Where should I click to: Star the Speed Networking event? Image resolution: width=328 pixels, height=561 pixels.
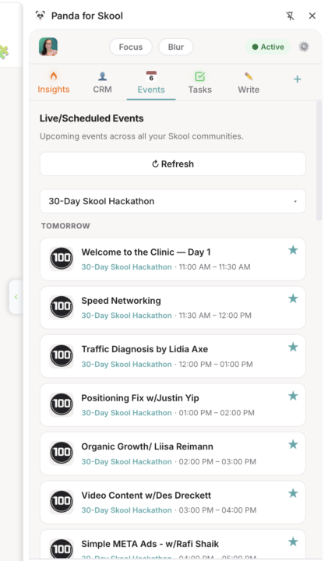coord(293,298)
